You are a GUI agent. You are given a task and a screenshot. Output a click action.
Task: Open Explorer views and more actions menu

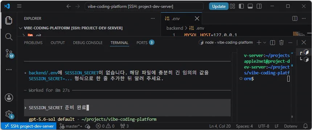tap(153, 18)
